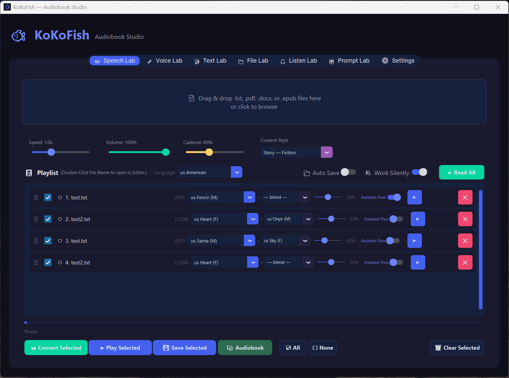The height and width of the screenshot is (378, 509).
Task: Switch to the Prompt Lab tab
Action: tap(349, 61)
